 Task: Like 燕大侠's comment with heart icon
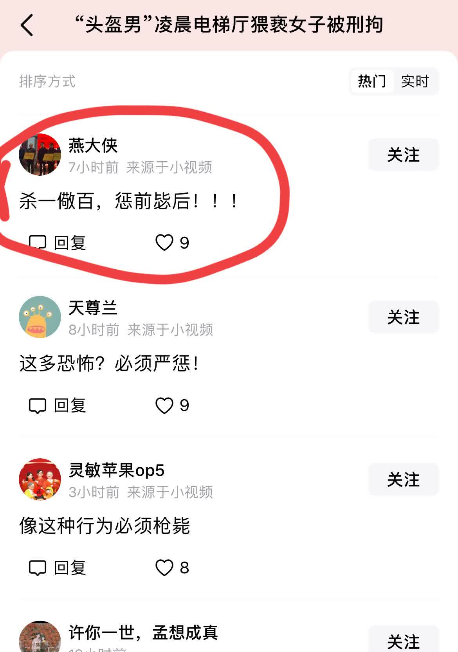pos(164,243)
